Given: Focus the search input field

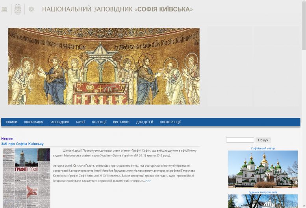Looking at the screenshot, I should 240,140.
